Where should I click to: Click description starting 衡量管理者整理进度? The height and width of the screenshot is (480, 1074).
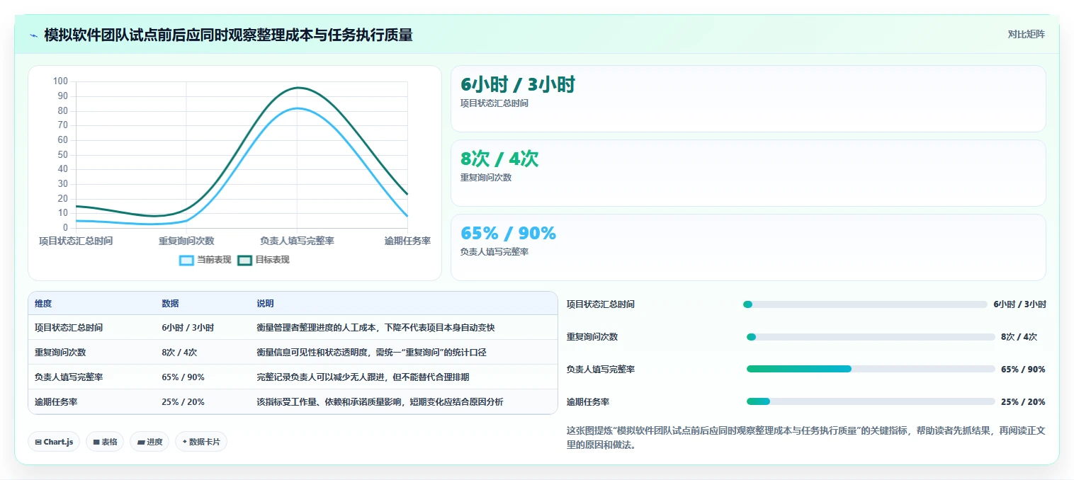click(375, 328)
